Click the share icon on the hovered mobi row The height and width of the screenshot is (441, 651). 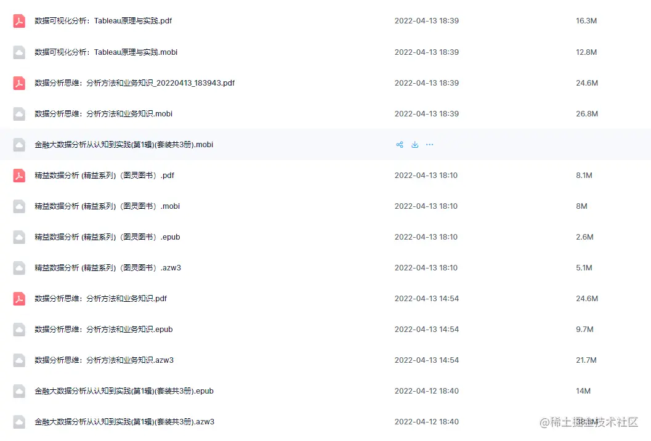click(399, 145)
